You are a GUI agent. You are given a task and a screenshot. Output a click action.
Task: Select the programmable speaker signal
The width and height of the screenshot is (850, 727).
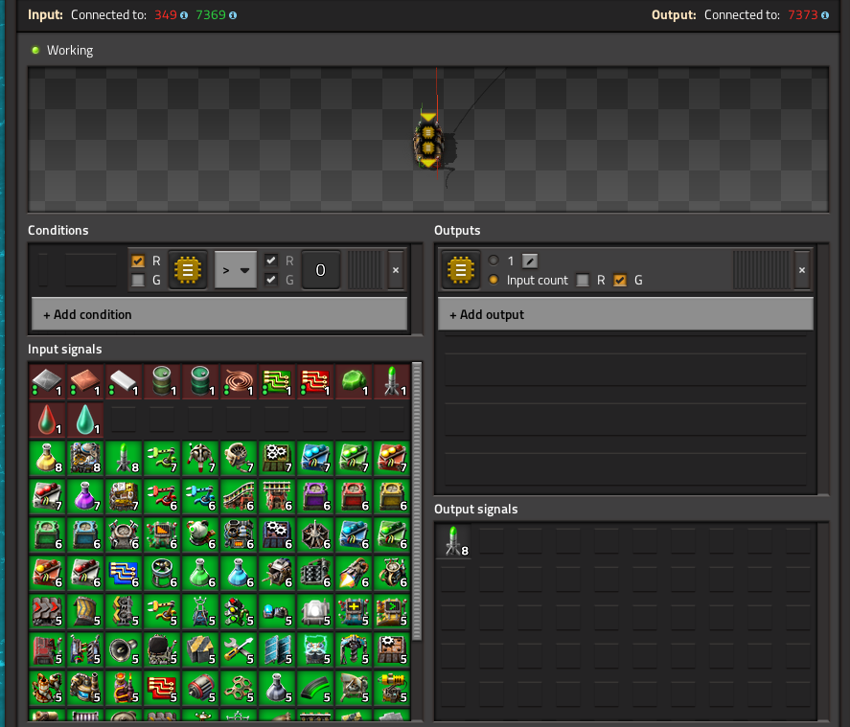tap(124, 650)
